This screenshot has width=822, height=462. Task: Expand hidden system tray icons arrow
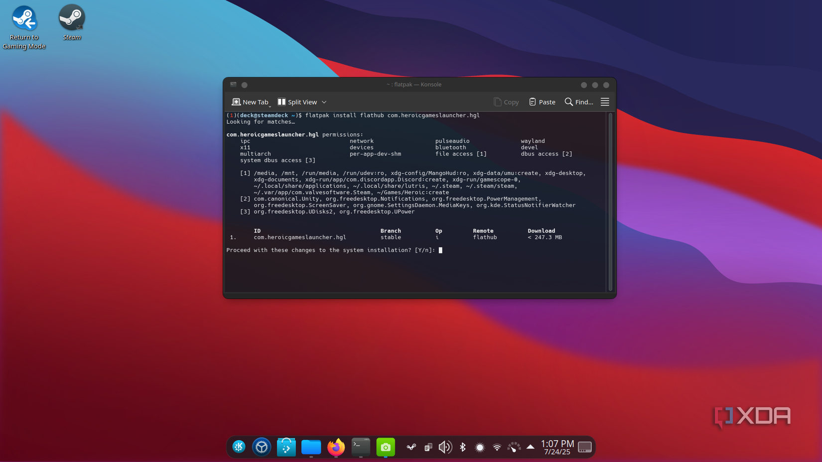point(531,447)
